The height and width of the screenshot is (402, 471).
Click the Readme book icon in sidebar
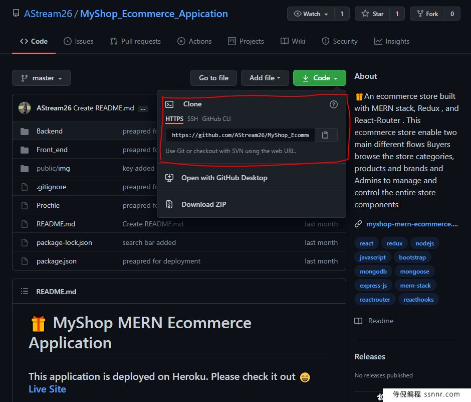(x=358, y=321)
